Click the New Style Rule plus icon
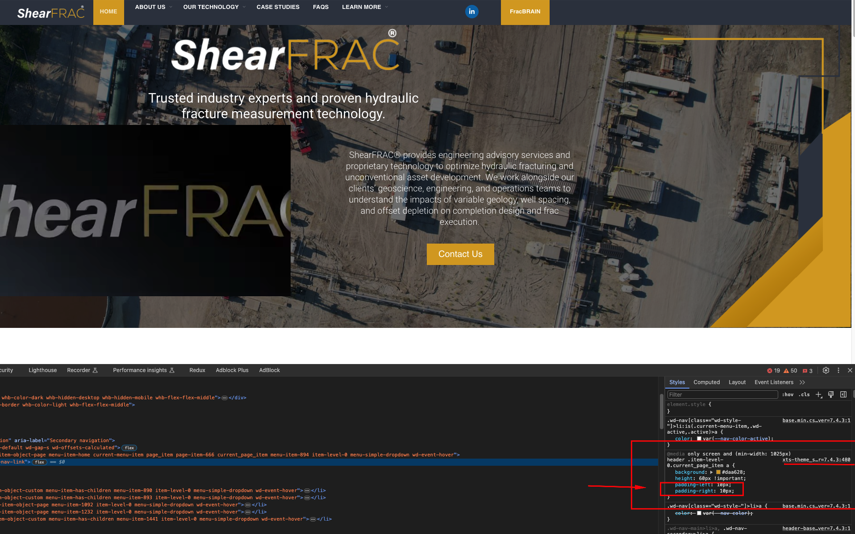The width and height of the screenshot is (855, 534). coord(819,394)
